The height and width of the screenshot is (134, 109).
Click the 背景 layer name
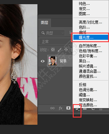click(63, 61)
